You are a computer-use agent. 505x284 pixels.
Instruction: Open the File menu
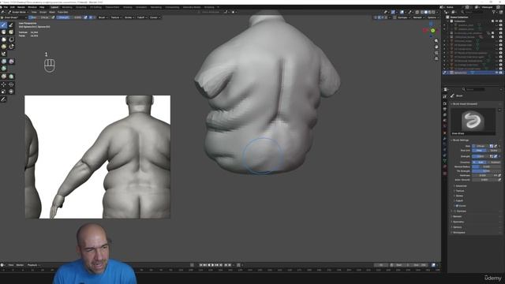pos(6,7)
